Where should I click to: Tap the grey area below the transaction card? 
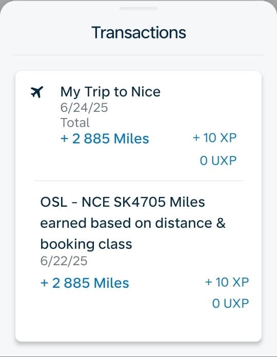point(138,349)
